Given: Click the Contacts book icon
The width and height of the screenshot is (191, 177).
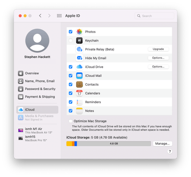Looking at the screenshot, I should (79, 84).
